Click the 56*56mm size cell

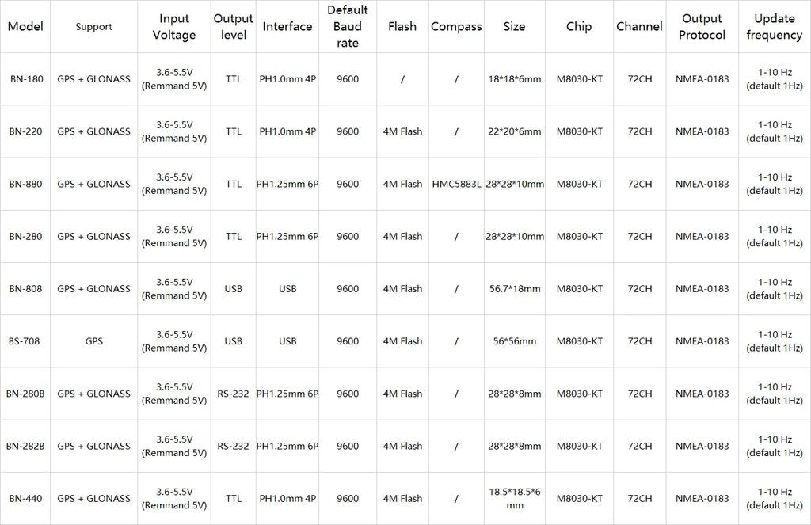click(515, 341)
